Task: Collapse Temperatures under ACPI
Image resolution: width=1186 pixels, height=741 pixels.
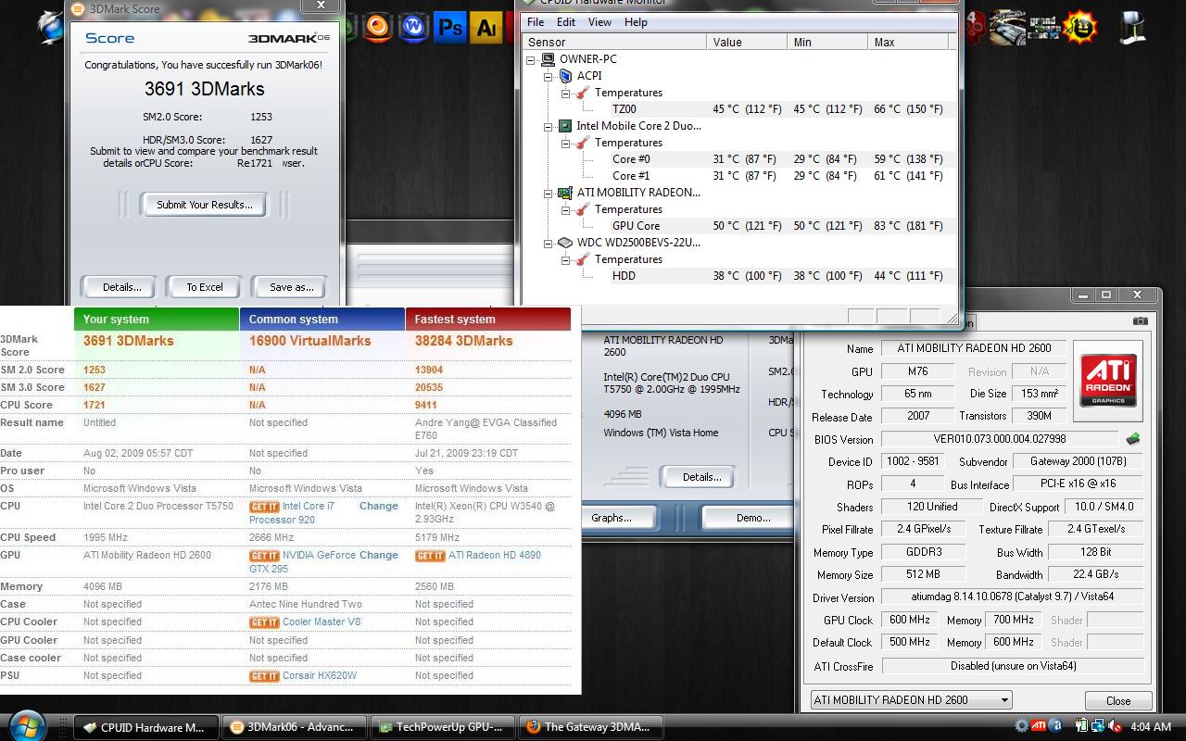Action: tap(565, 93)
